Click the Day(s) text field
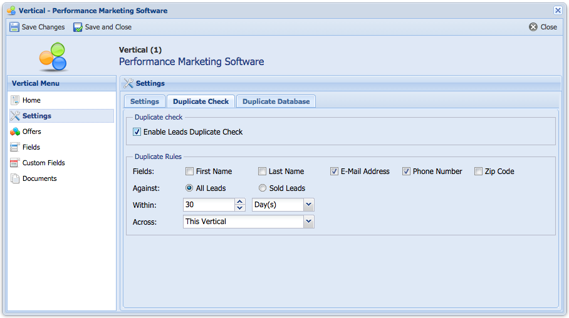Viewport: 569px width, 318px height. (278, 205)
